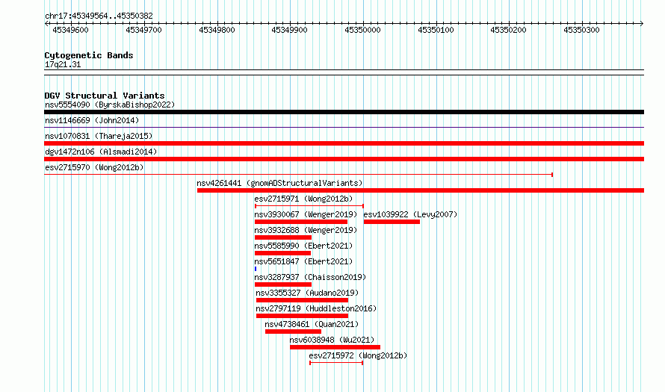The image size is (665, 392).
Task: Click the small blue nsv5651847 marker
Action: pos(256,269)
